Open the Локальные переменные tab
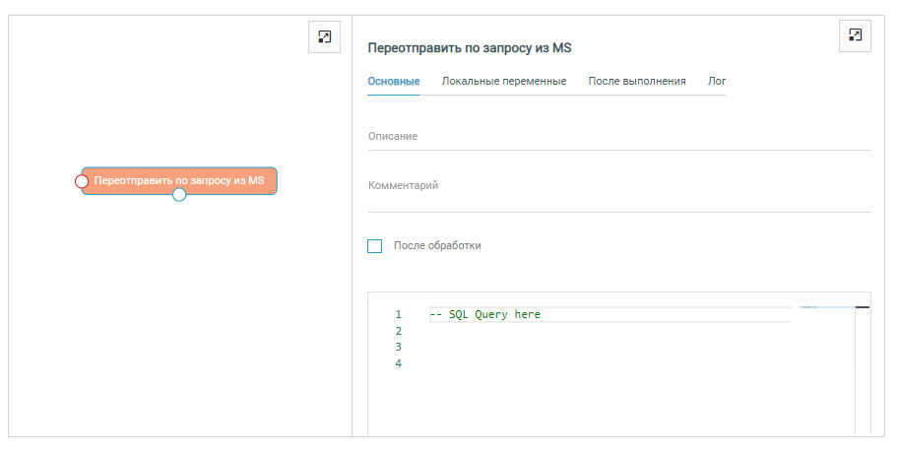This screenshot has width=900, height=454. (x=503, y=81)
